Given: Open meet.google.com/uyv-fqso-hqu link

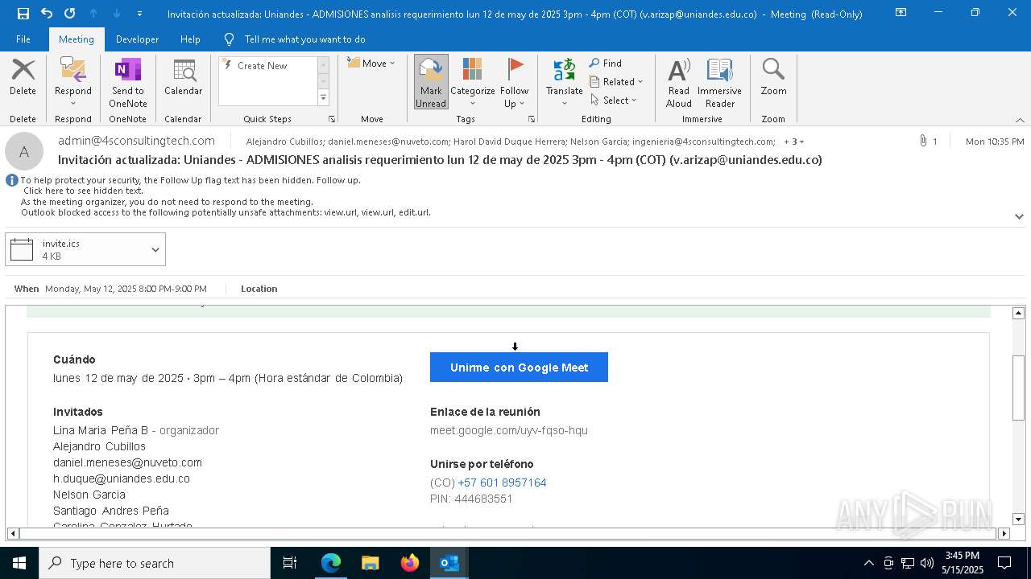Looking at the screenshot, I should pyautogui.click(x=509, y=430).
